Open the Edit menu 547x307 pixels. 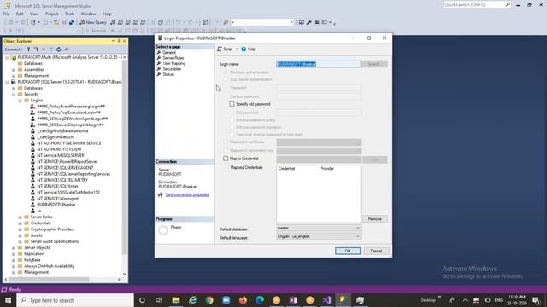click(20, 14)
